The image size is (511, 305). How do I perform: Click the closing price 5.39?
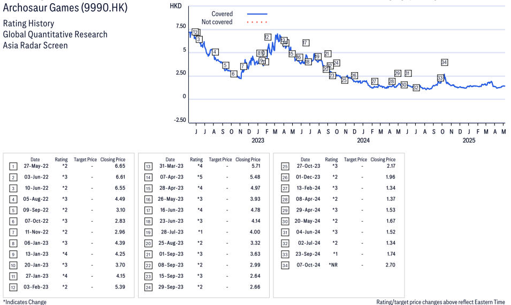pos(120,287)
